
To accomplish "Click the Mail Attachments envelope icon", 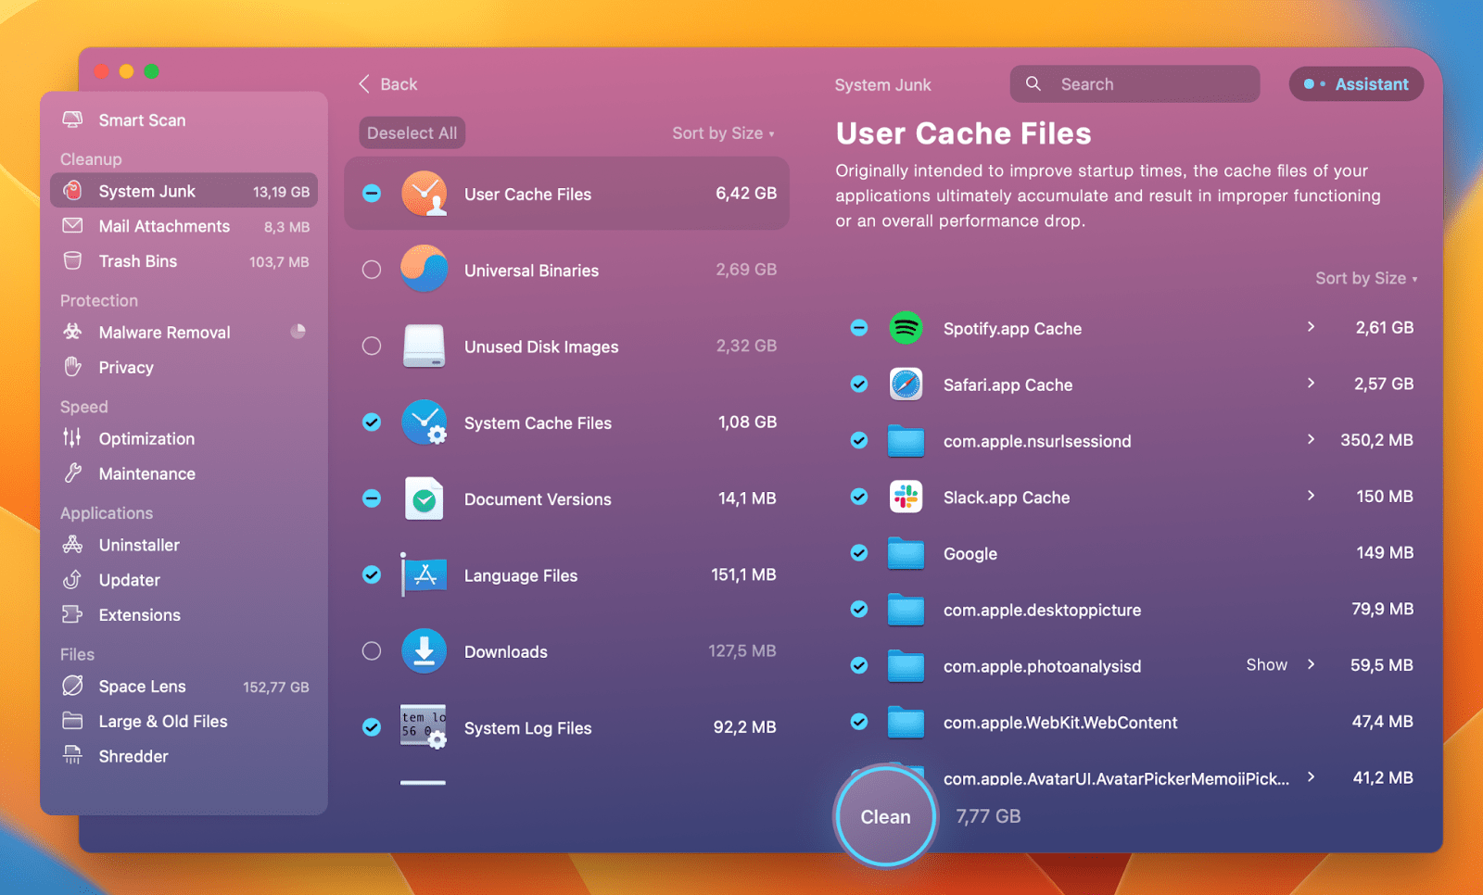I will [x=72, y=225].
